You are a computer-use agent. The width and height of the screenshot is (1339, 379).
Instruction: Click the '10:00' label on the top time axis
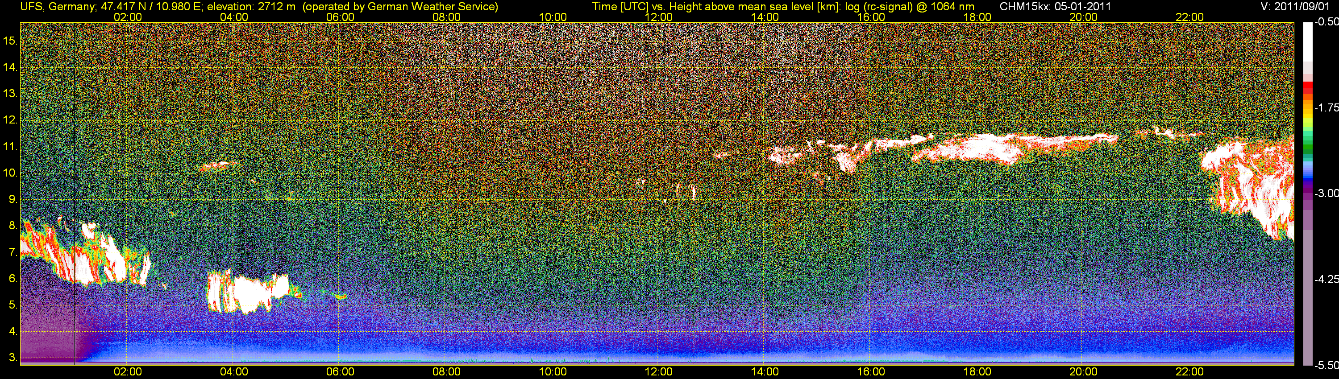coord(553,17)
